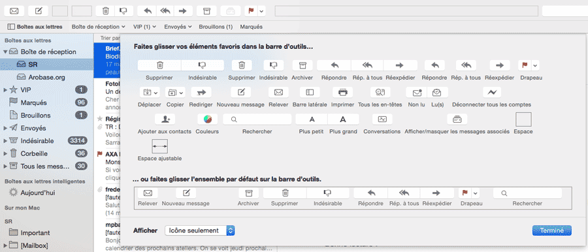This screenshot has height=252, width=588.
Task: Open Boîte de réception favorites dropdown
Action: pyautogui.click(x=98, y=27)
